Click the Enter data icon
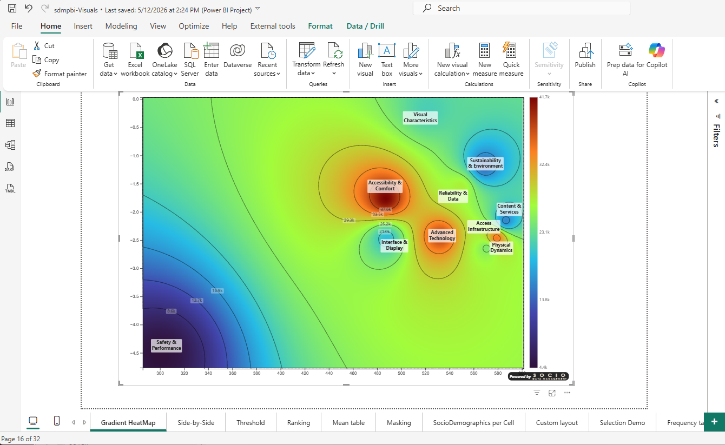 tap(212, 51)
